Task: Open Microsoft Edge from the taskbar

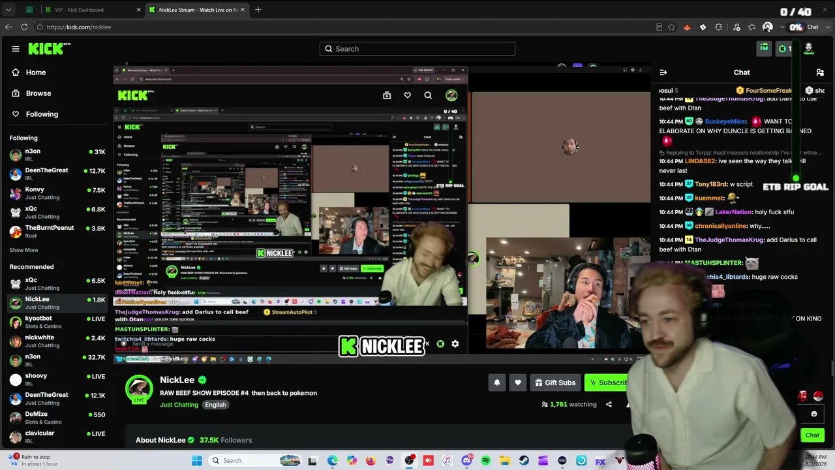Action: tap(333, 461)
